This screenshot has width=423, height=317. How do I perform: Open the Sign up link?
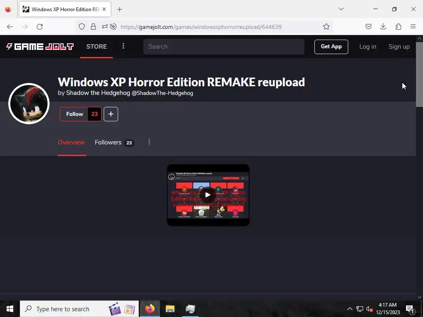click(x=399, y=47)
